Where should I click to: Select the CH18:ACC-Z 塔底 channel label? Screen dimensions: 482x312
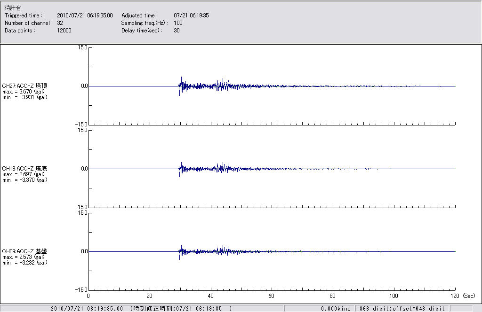(24, 169)
